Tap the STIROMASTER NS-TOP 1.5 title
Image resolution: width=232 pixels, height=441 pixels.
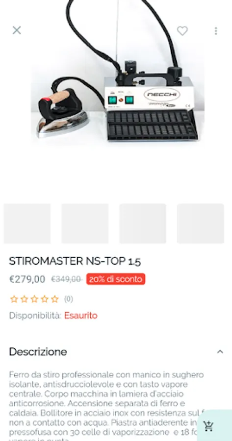75,261
